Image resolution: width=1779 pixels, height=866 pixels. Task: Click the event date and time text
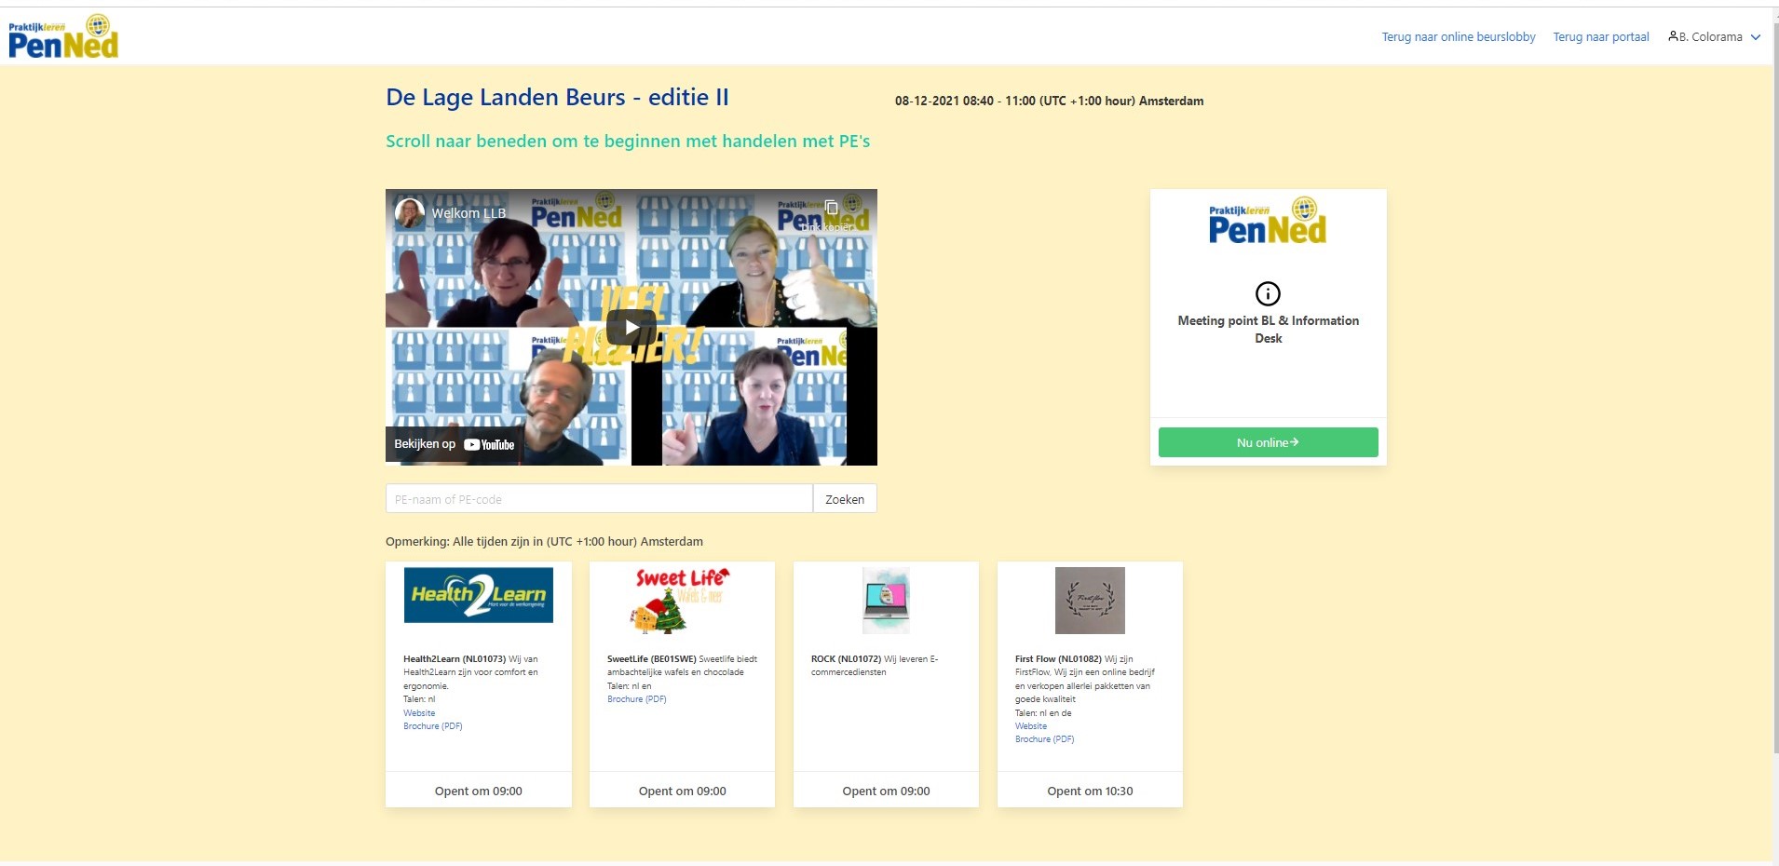[x=1049, y=101]
